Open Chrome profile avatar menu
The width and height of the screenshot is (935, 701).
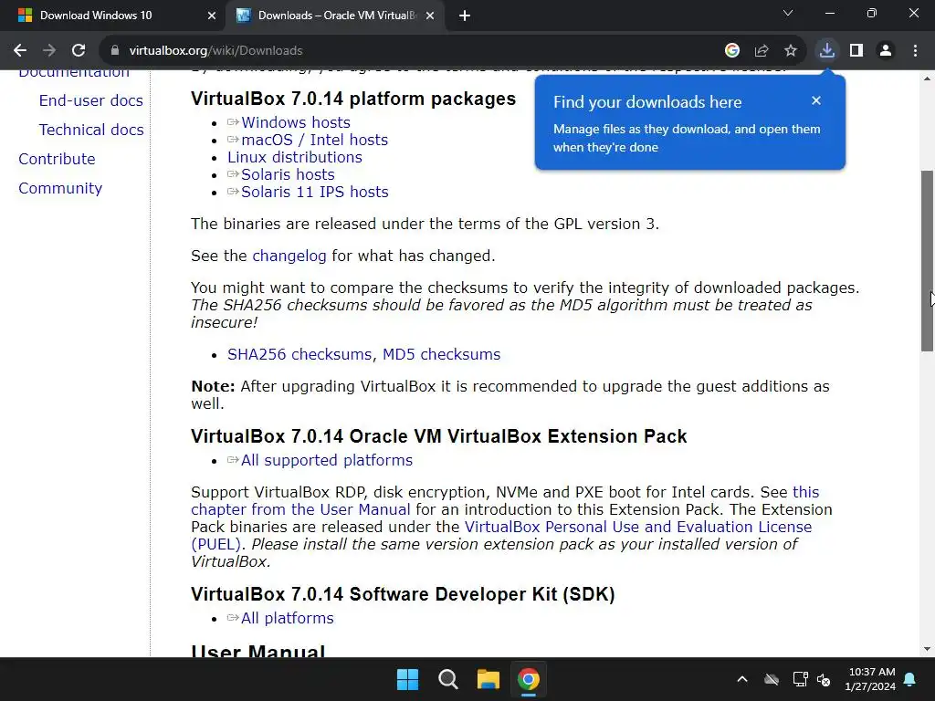886,51
